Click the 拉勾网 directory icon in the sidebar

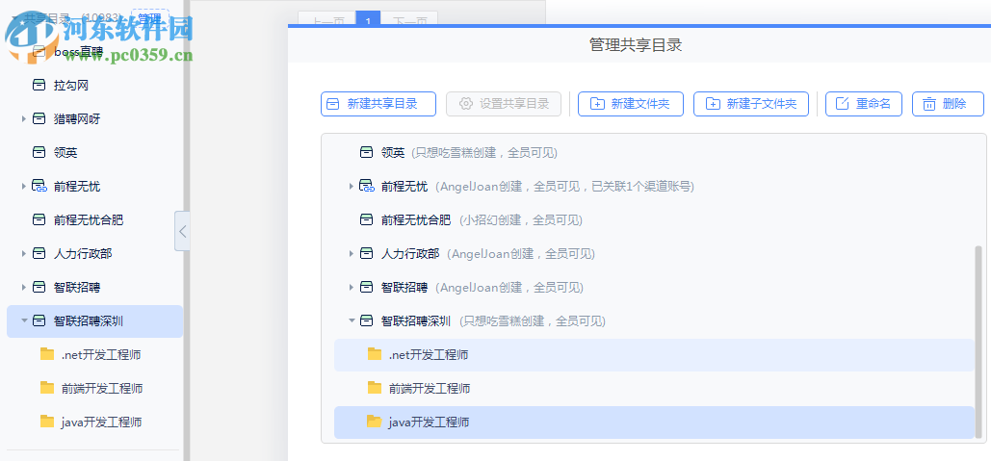tap(39, 86)
